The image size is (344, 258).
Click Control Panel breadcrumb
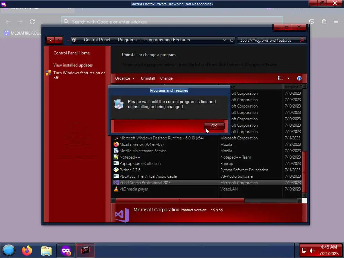(x=97, y=40)
